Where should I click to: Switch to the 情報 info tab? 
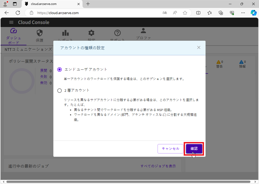tap(242, 64)
